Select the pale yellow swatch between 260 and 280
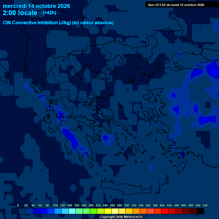Viewport: 219px width, 219px height. 115,211
